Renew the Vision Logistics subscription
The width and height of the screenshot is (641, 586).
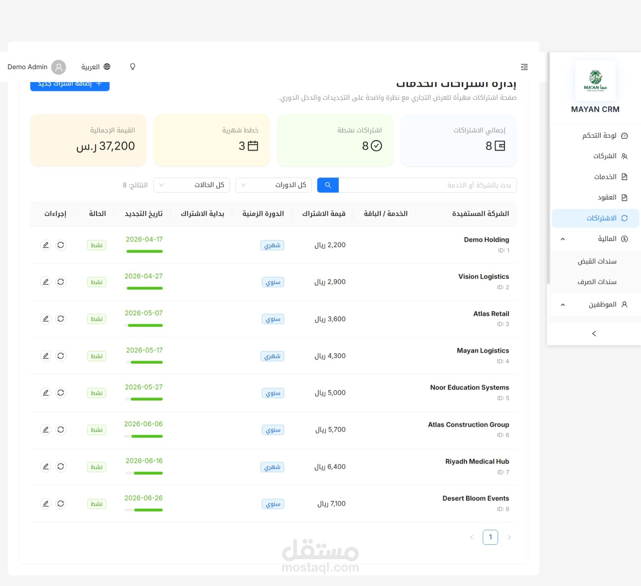(61, 282)
